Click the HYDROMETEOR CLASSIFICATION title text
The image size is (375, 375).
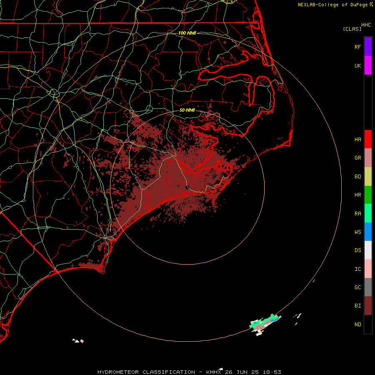(x=146, y=372)
